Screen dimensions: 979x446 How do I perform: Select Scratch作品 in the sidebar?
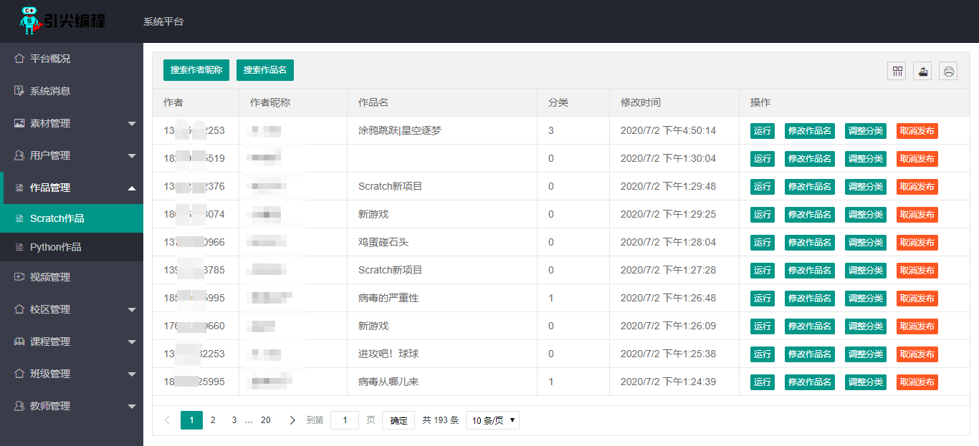coord(57,218)
